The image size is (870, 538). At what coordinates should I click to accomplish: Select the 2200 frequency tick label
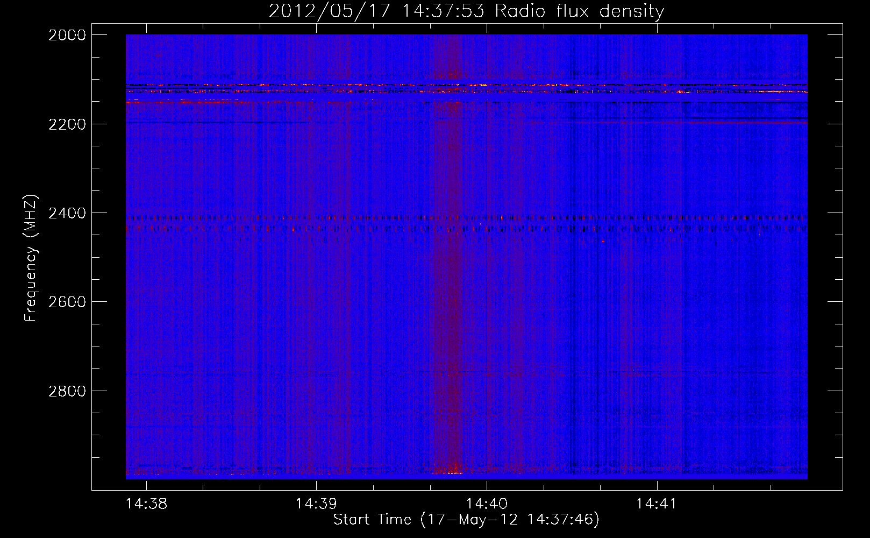pos(67,124)
